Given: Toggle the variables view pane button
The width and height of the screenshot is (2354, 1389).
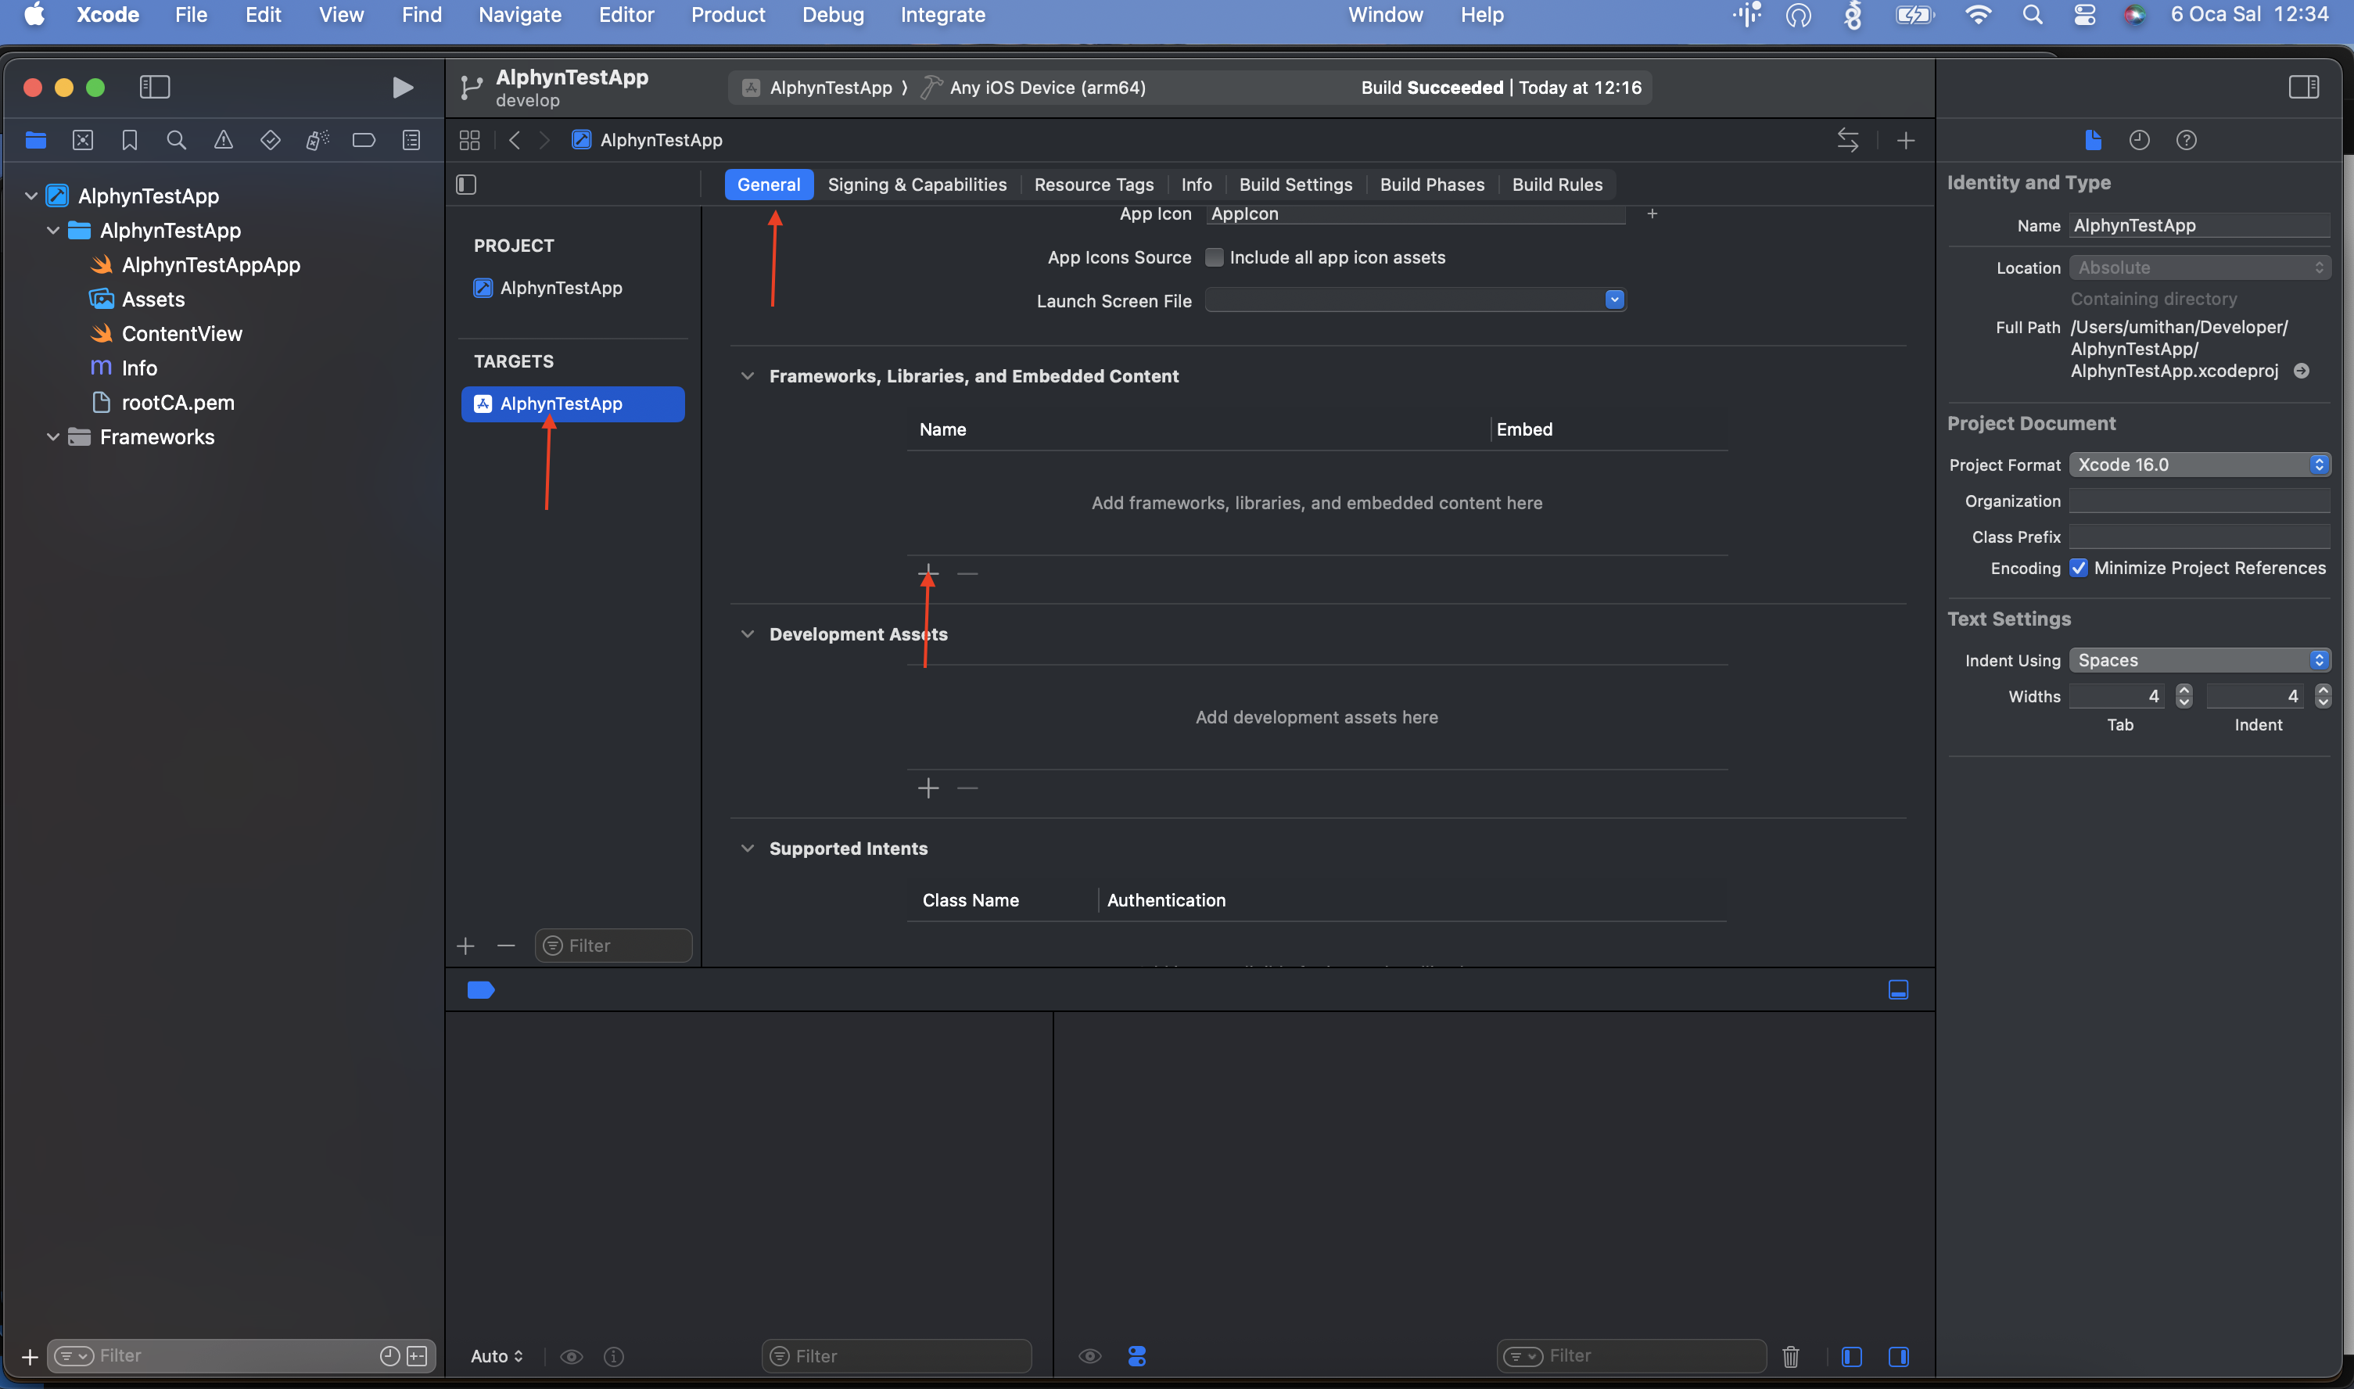Looking at the screenshot, I should coord(1851,1356).
